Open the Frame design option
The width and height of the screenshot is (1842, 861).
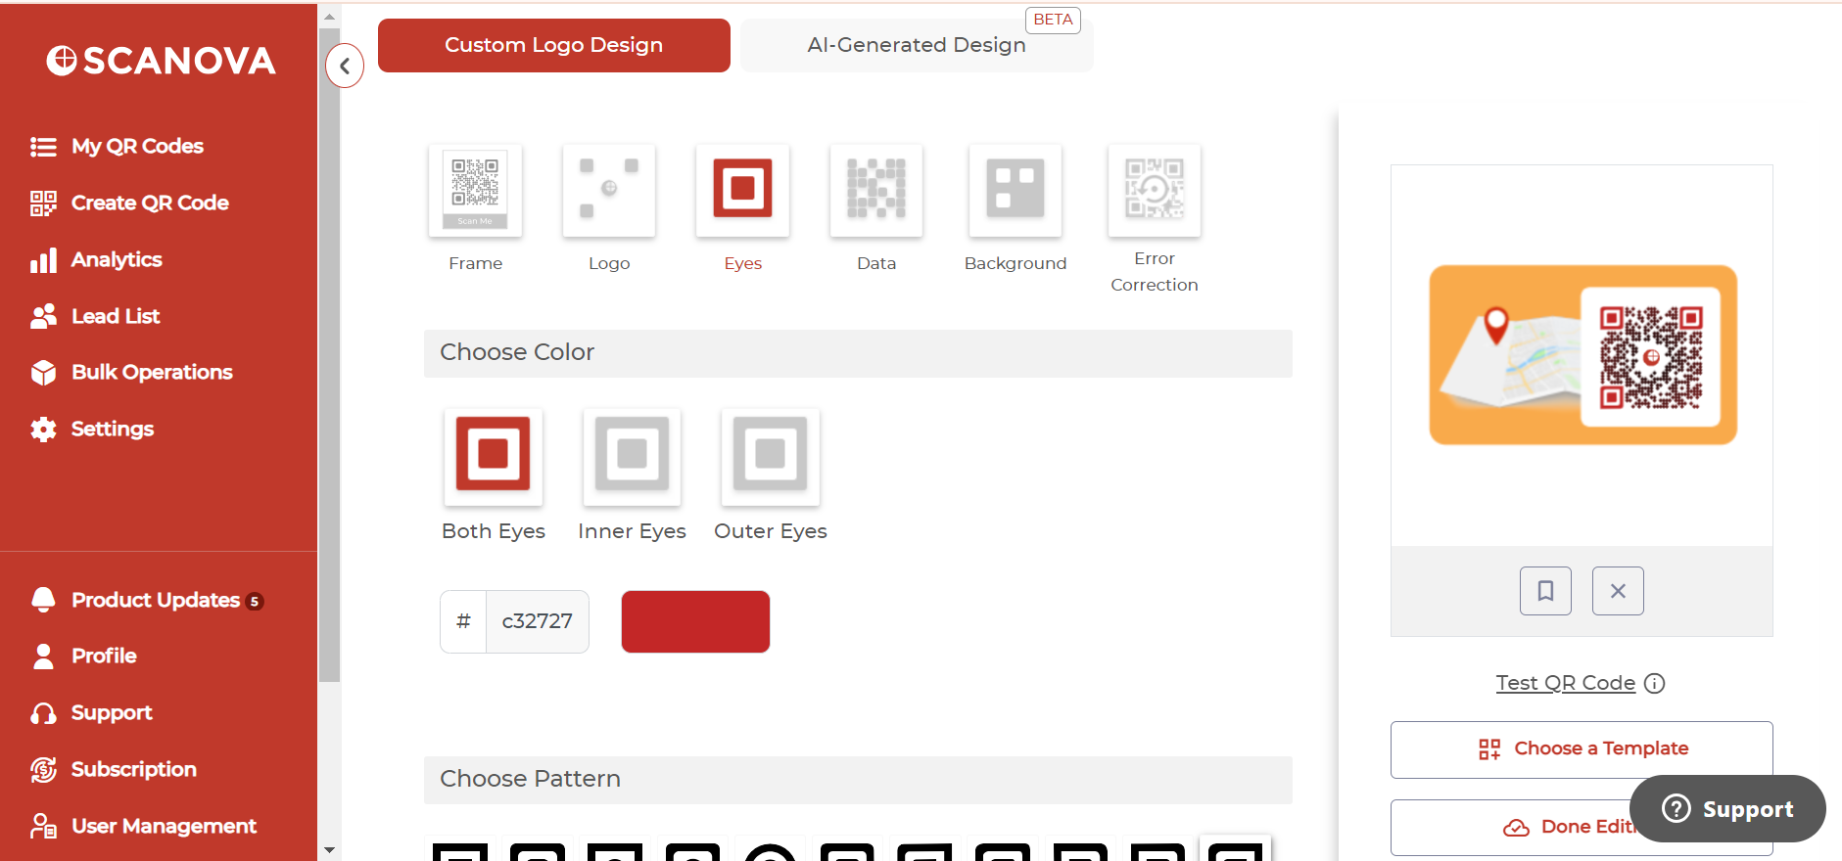(x=475, y=191)
